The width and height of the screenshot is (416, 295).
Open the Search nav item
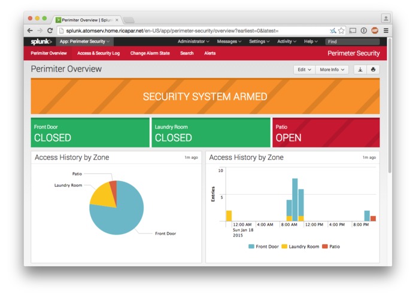point(187,53)
